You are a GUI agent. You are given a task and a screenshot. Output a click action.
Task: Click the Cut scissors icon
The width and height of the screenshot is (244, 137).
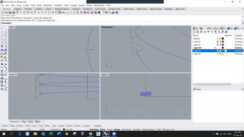(21, 13)
